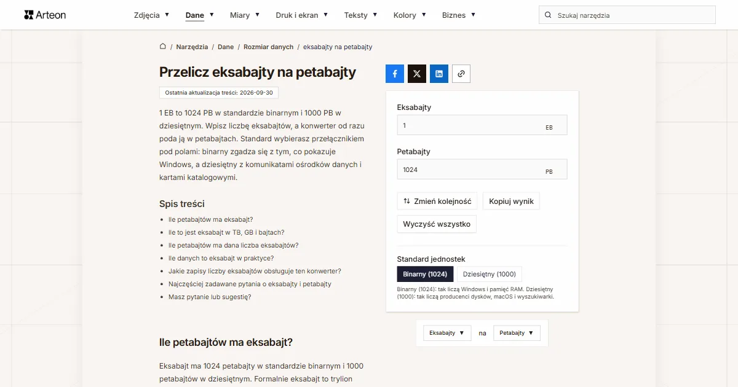This screenshot has height=387, width=738.
Task: Open the Kolory navigation menu
Action: click(x=410, y=15)
